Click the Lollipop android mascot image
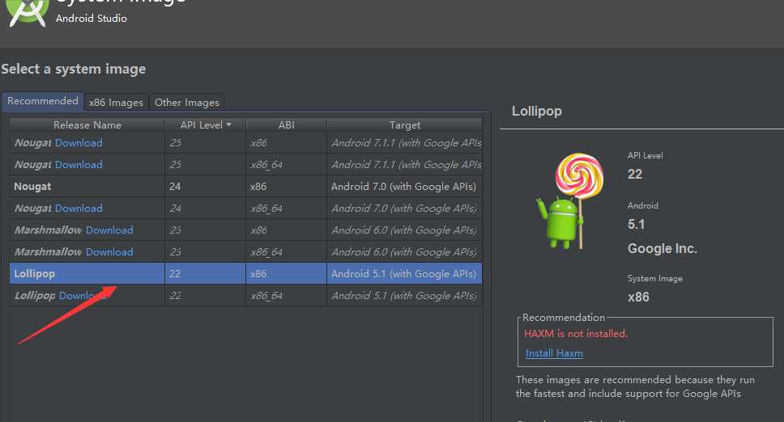Screen dimensions: 784x422 570,200
